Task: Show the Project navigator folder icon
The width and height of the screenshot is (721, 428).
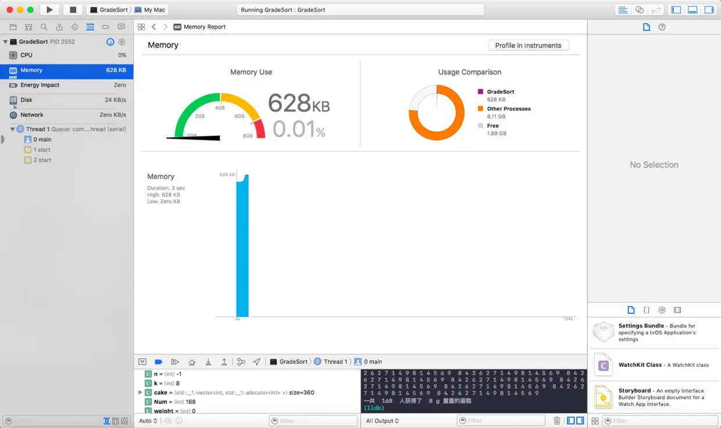Action: pyautogui.click(x=13, y=27)
